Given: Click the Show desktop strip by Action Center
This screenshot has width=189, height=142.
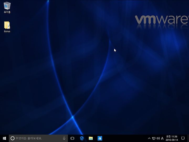Looking at the screenshot, I should tap(188, 138).
